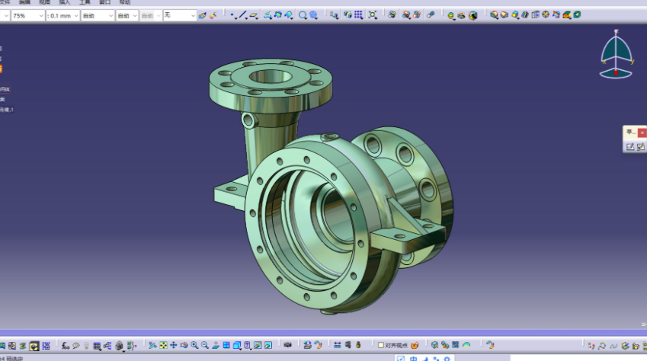647x361 pixels.
Task: Click the last teal box icon on top toolbar
Action: [577, 14]
